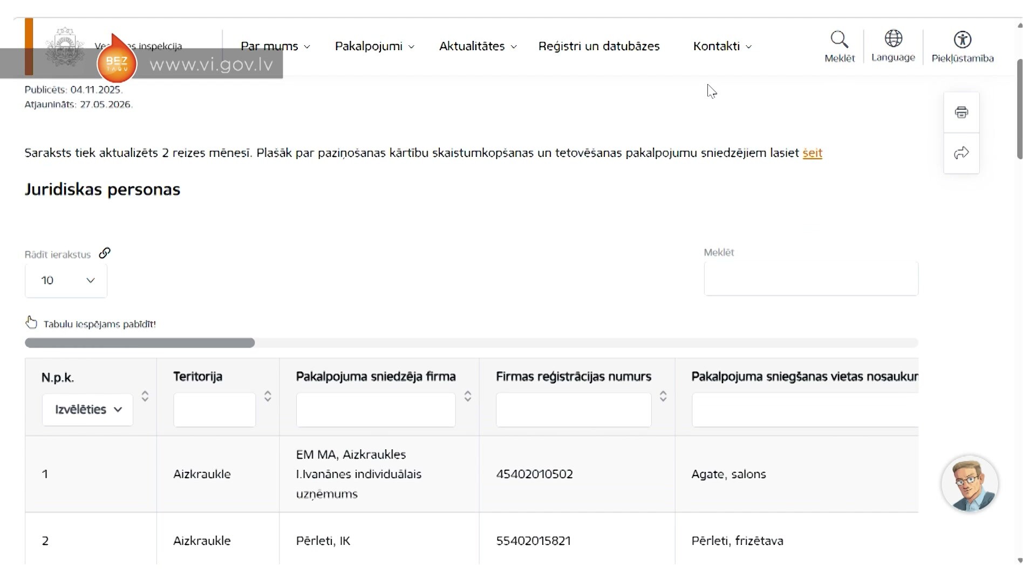The width and height of the screenshot is (1036, 582).
Task: Sort table by Teritorija column arrows
Action: click(268, 396)
